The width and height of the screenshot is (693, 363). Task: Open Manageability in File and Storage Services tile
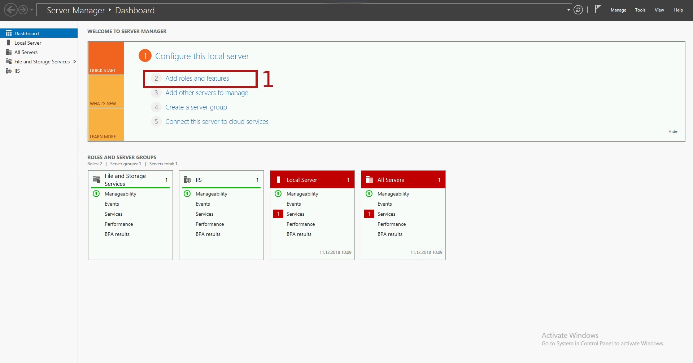(x=121, y=194)
